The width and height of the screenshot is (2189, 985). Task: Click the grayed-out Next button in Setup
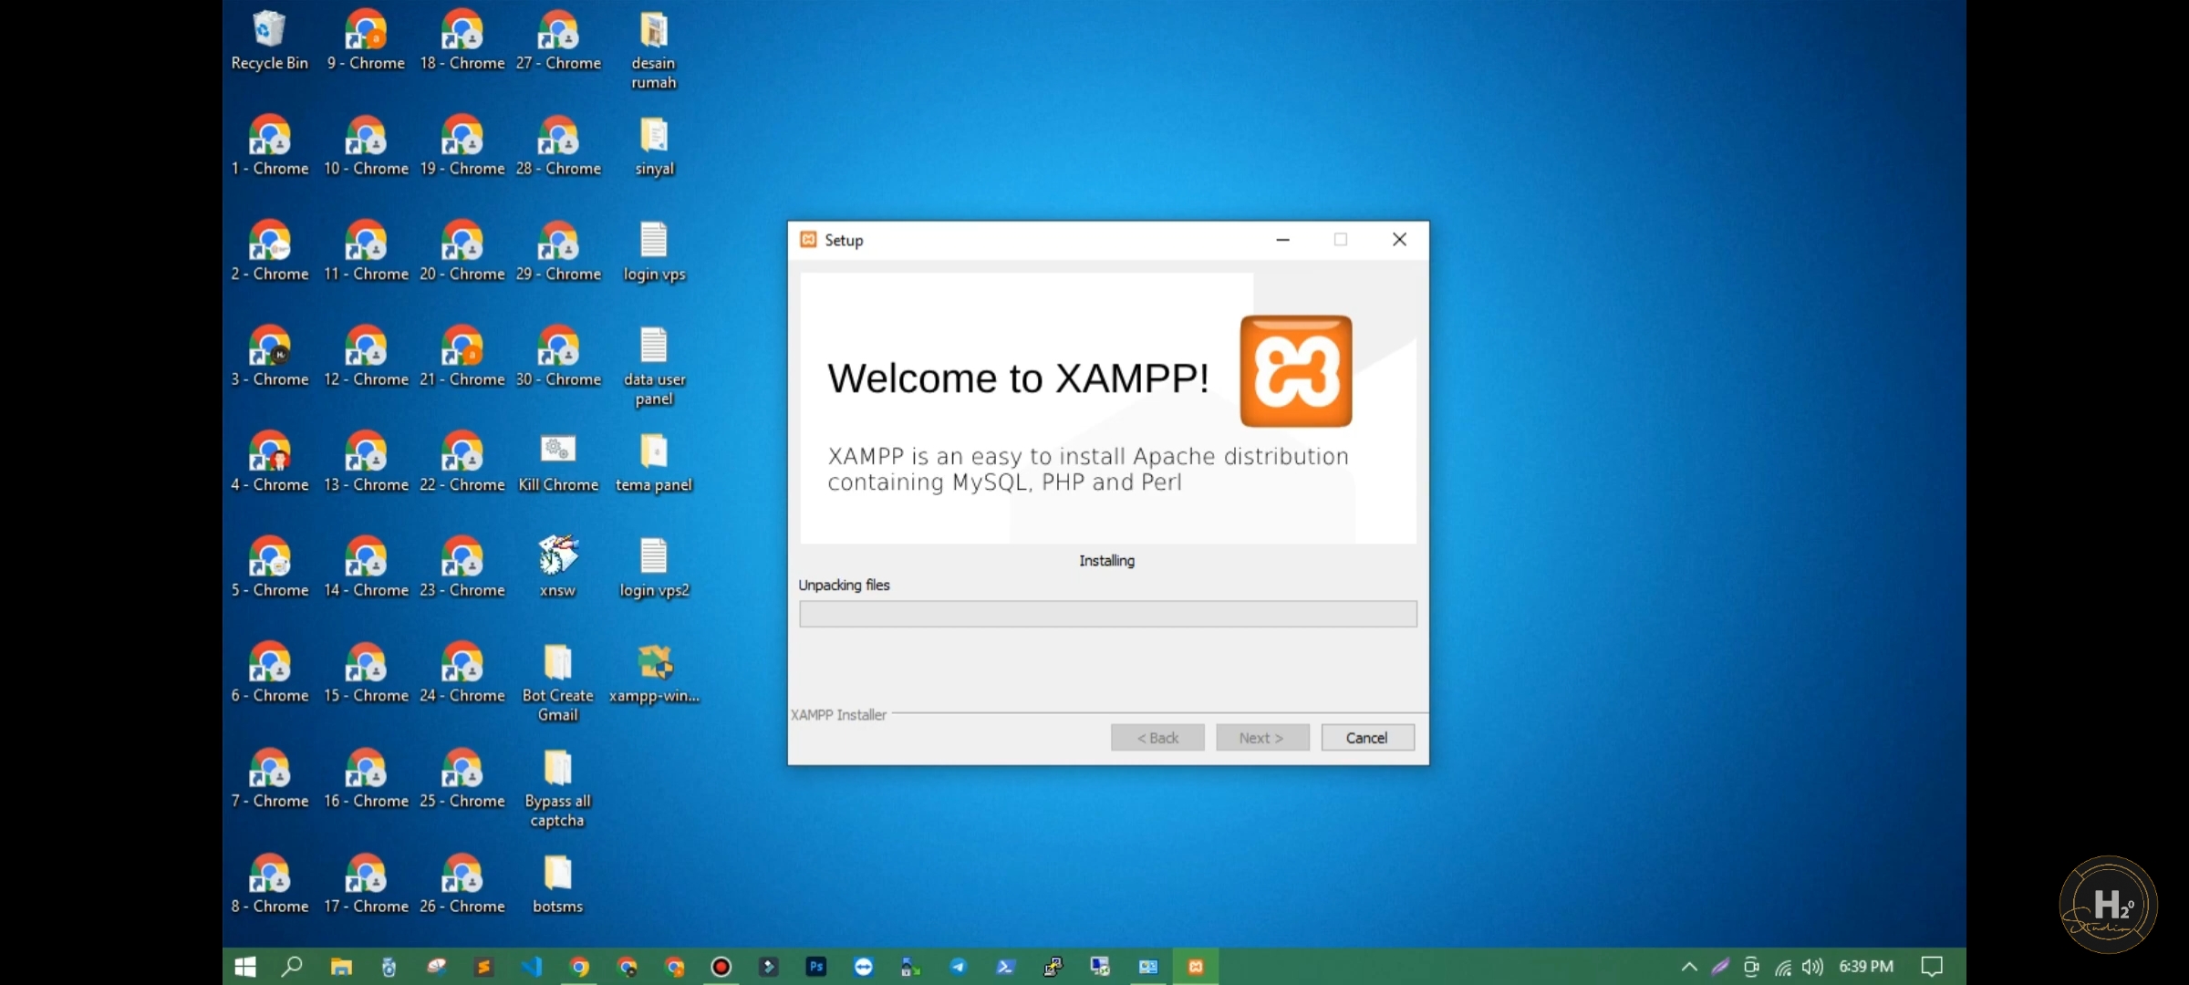click(1262, 738)
